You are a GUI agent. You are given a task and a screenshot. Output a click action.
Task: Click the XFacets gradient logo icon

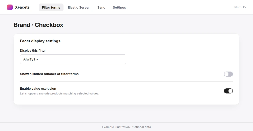tap(10, 7)
